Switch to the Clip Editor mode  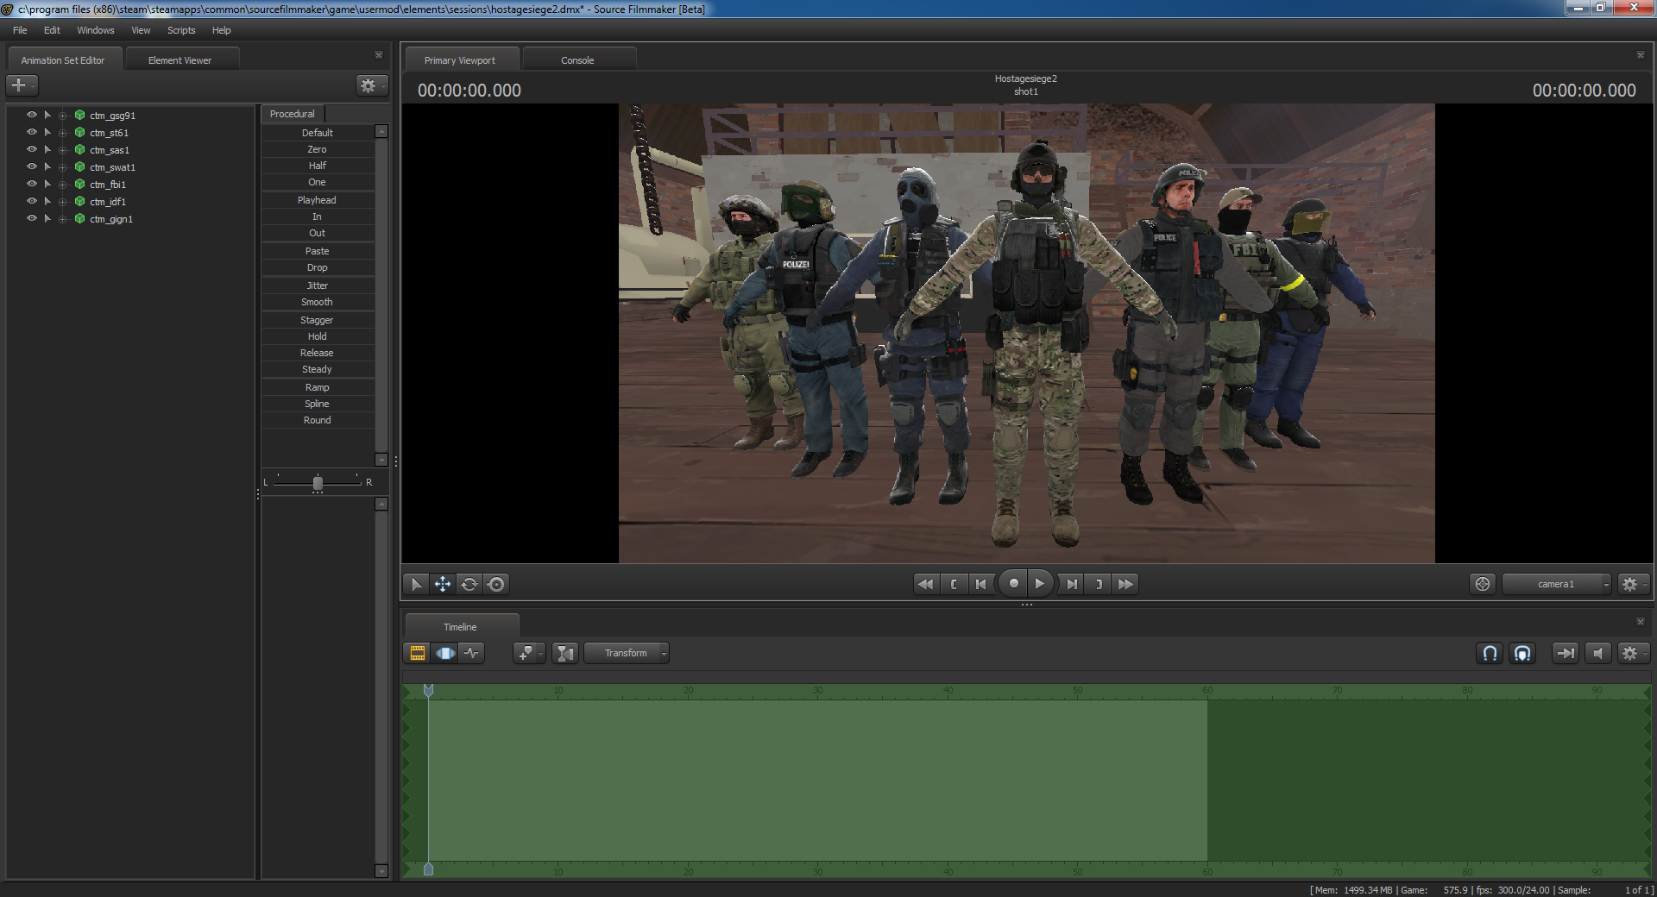point(418,653)
